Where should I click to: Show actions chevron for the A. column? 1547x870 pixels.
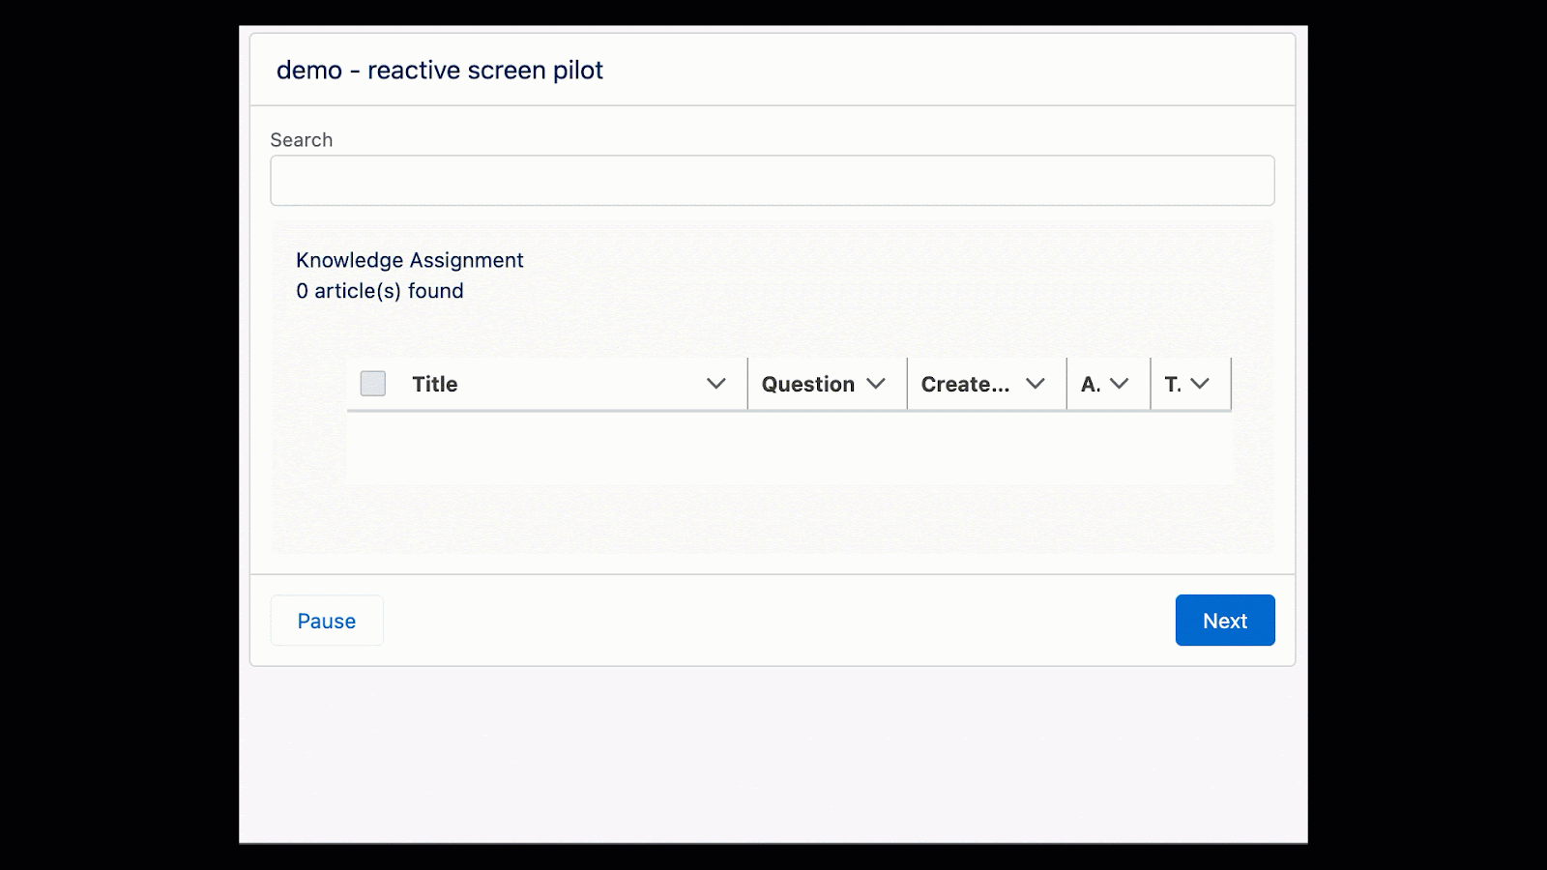point(1120,384)
